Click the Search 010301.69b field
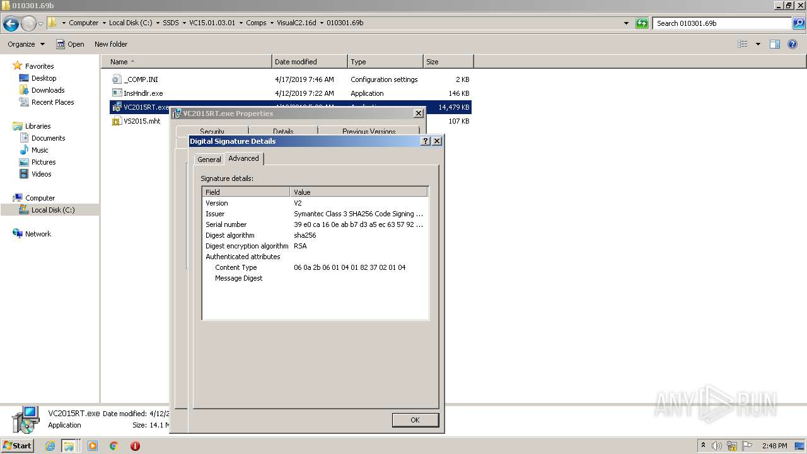The width and height of the screenshot is (807, 454). pos(723,23)
